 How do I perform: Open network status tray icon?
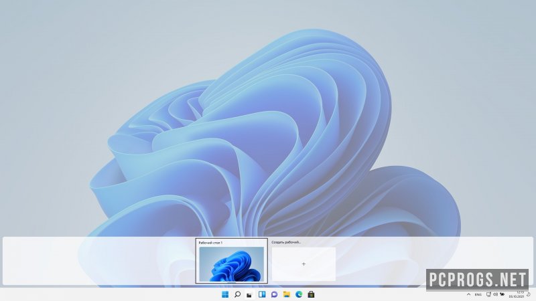[488, 294]
